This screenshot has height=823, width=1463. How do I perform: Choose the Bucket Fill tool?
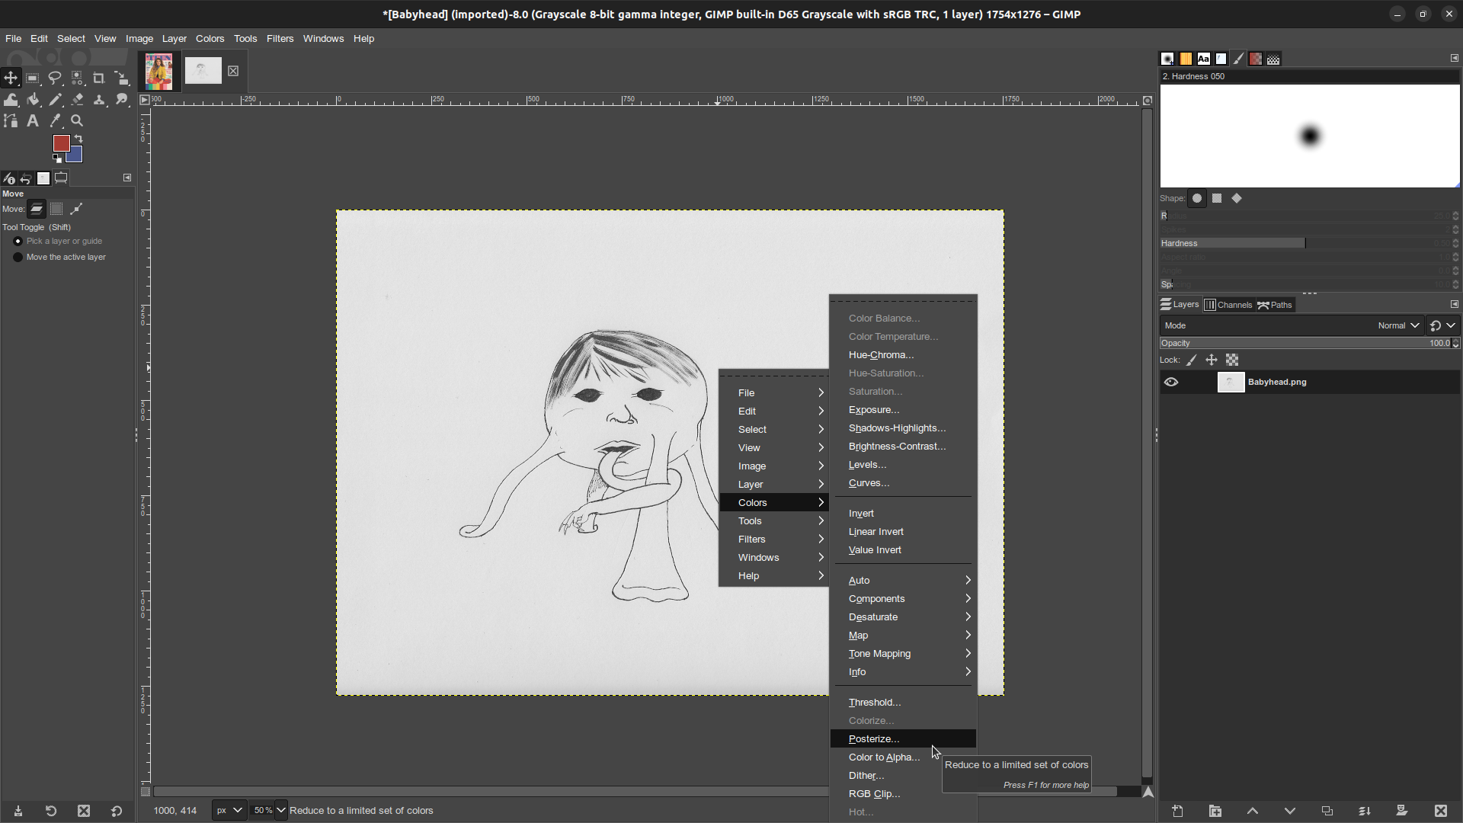coord(33,100)
